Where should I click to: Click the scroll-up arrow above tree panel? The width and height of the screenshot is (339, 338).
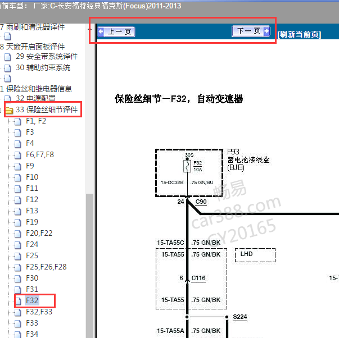pyautogui.click(x=89, y=29)
